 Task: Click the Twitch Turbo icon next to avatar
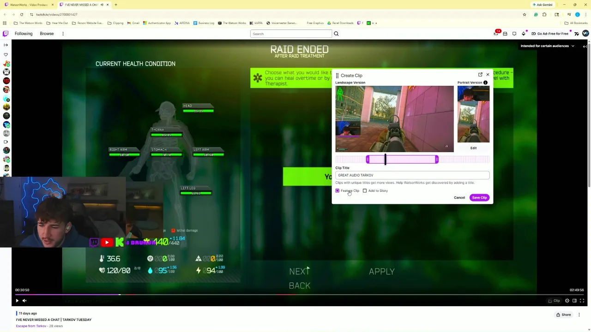tap(577, 34)
